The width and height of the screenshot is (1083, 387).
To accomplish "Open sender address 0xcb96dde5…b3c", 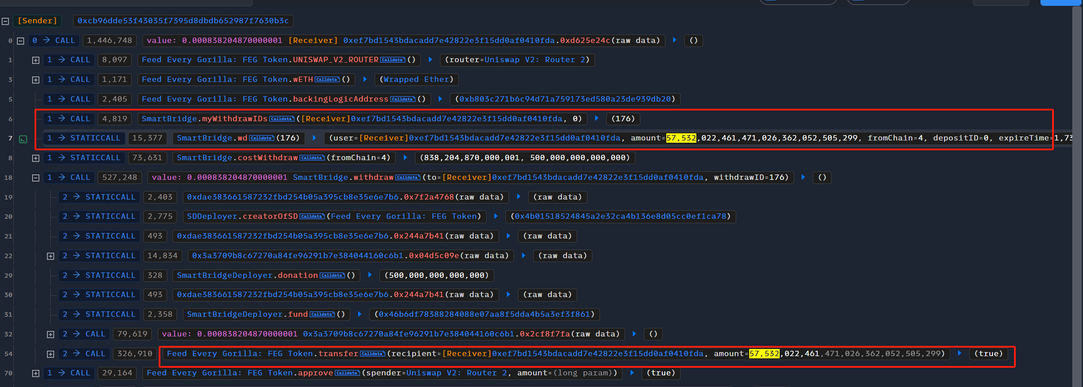I will [x=183, y=21].
